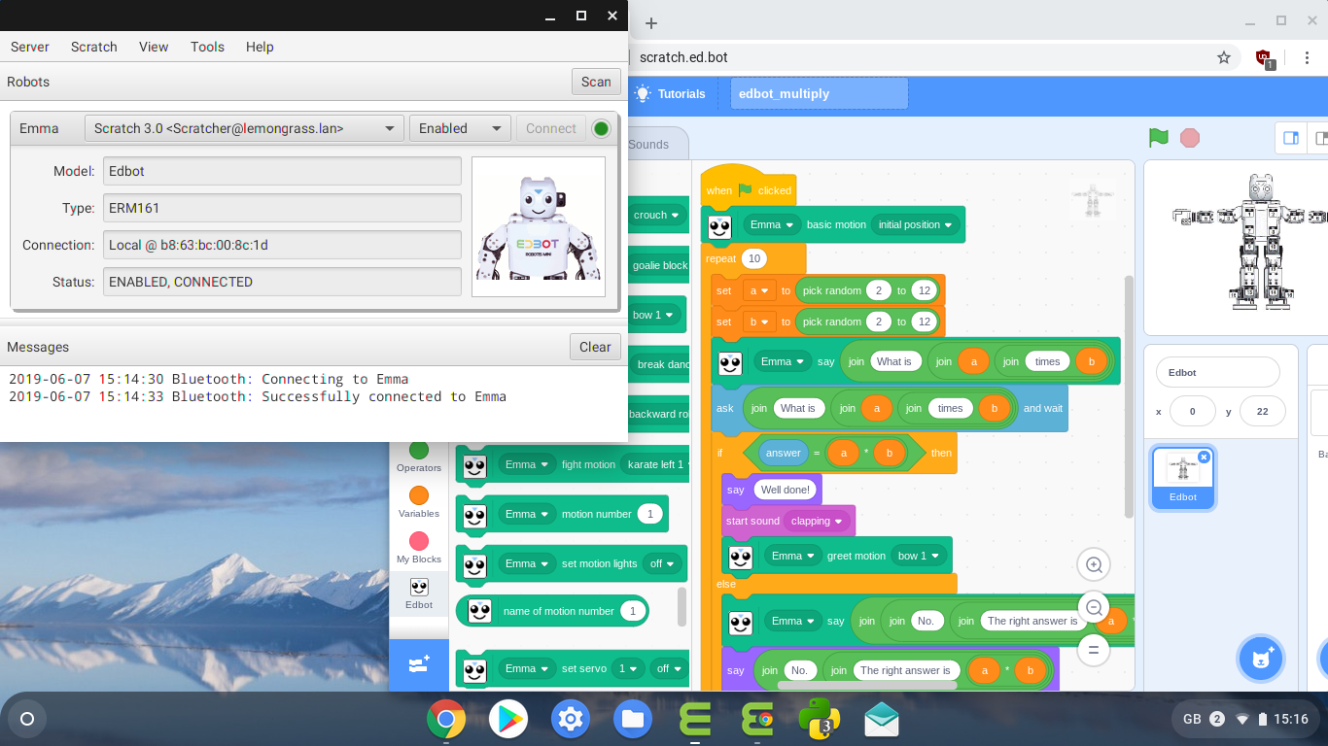Viewport: 1328px width, 746px height.
Task: Select the Edbot sprite thumbnail
Action: [1183, 477]
